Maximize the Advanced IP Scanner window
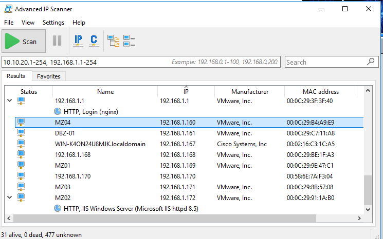 [345, 9]
